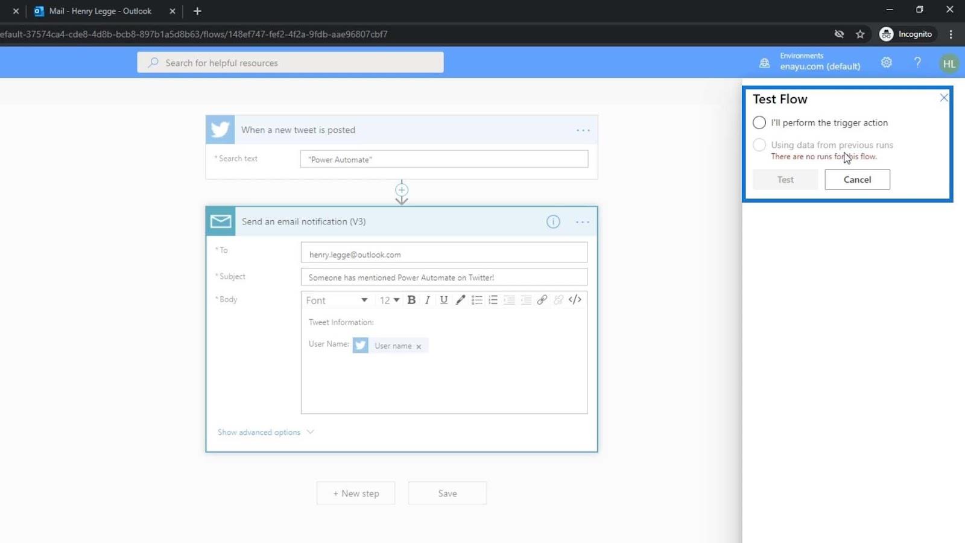This screenshot has width=965, height=543.
Task: Bookmark this page with the star
Action: (860, 34)
